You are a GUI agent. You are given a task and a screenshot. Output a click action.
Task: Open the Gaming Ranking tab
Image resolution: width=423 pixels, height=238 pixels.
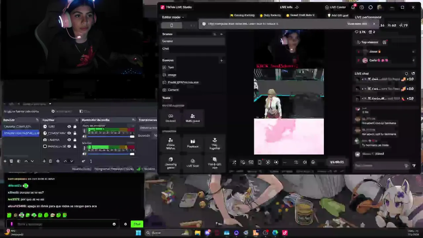243,15
